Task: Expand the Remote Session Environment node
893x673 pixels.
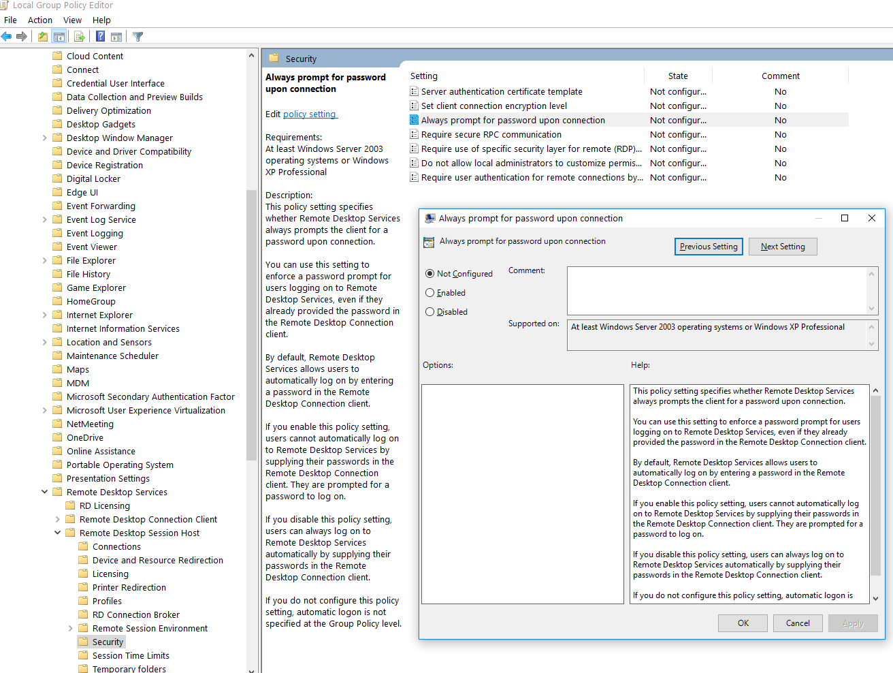Action: (x=71, y=628)
